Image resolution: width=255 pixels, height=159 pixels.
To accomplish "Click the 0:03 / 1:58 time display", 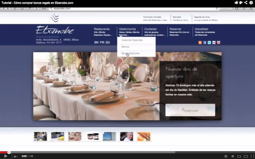I will [x=27, y=156].
